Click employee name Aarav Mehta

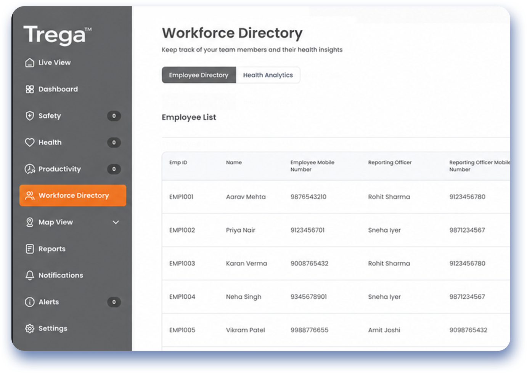[246, 197]
